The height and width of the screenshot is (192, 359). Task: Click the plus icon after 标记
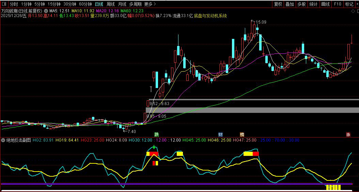tap(357, 4)
